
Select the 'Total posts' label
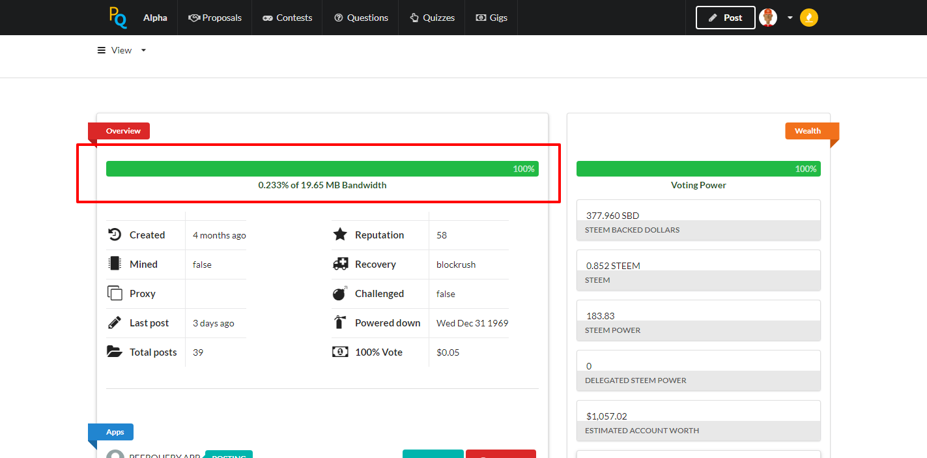[153, 352]
